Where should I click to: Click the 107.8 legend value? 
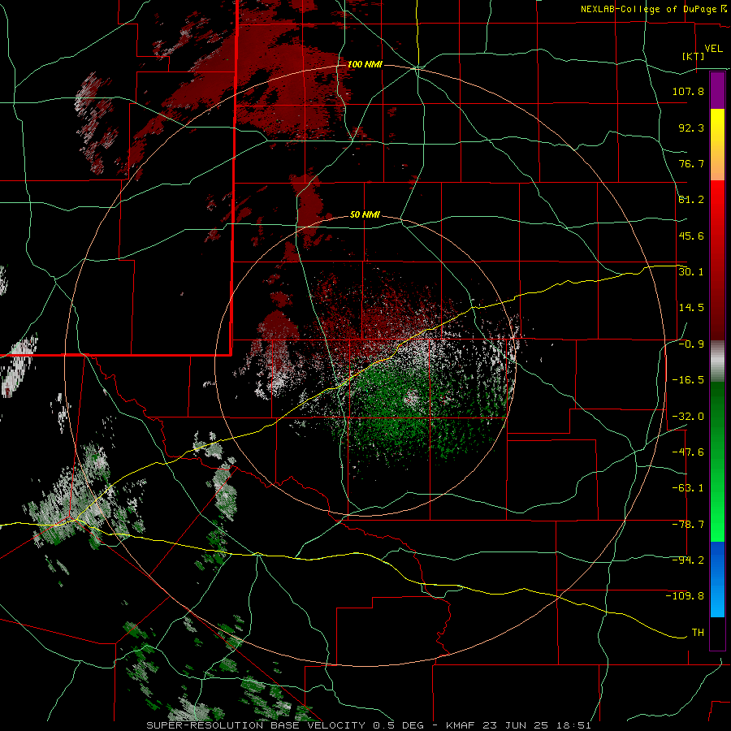click(688, 91)
